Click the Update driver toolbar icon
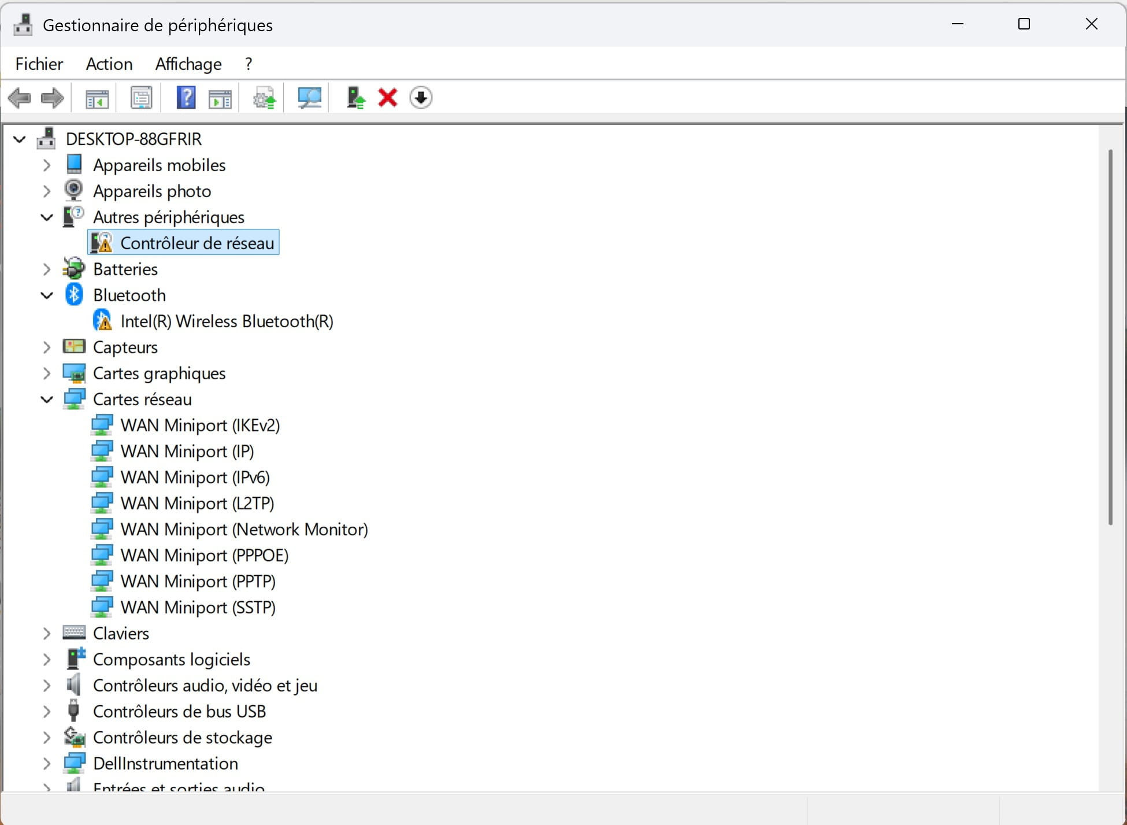This screenshot has height=825, width=1127. [265, 98]
